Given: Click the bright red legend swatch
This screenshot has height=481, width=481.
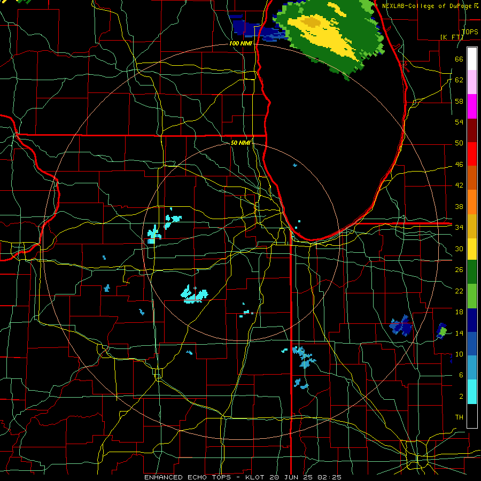Looking at the screenshot, I should coord(472,154).
